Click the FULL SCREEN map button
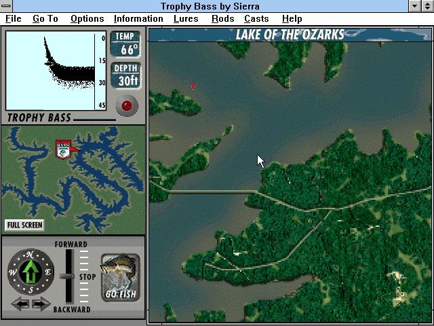The image size is (434, 326). coord(24,225)
